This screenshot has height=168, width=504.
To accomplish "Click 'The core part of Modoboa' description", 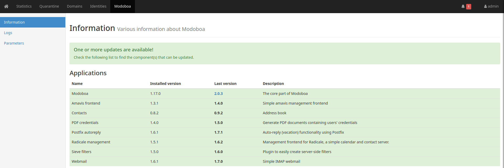I will click(x=285, y=94).
